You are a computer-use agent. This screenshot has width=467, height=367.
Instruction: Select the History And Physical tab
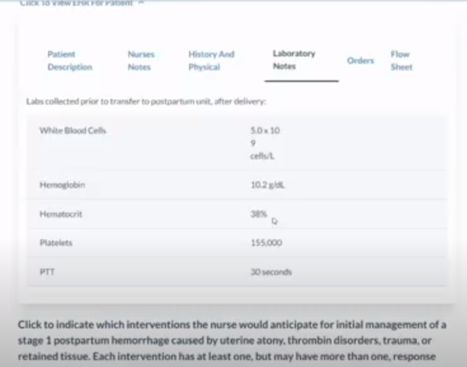pos(211,60)
